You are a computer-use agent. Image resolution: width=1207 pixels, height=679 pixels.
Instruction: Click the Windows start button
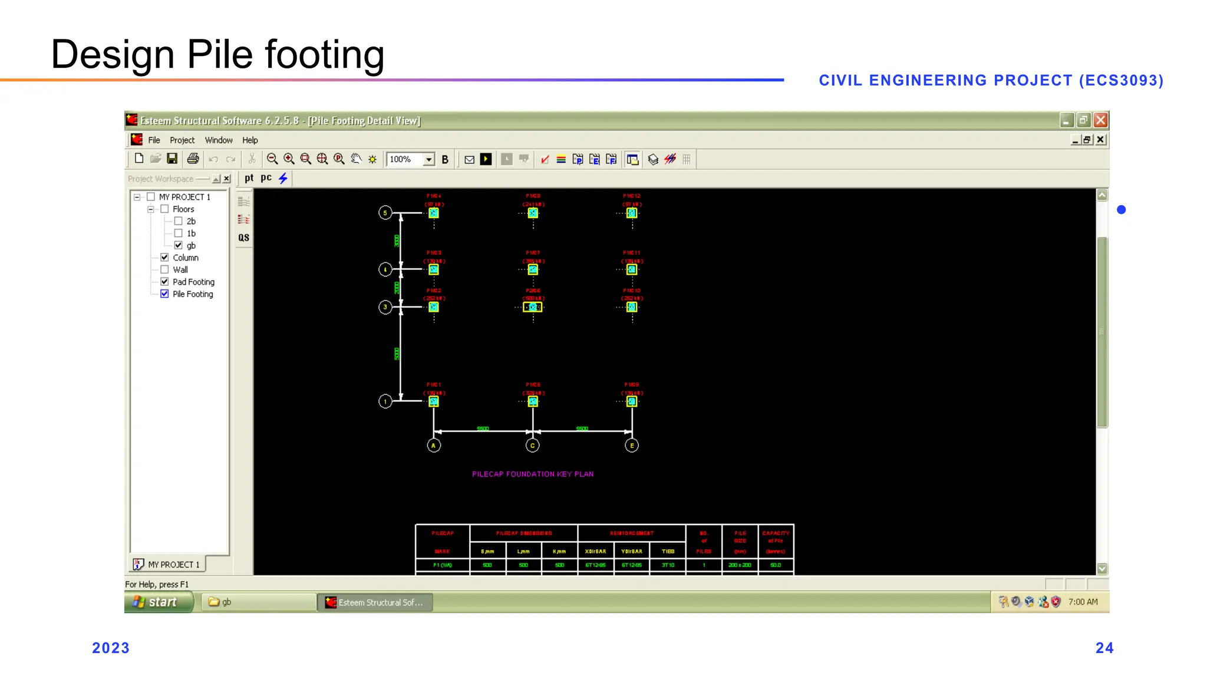click(158, 602)
